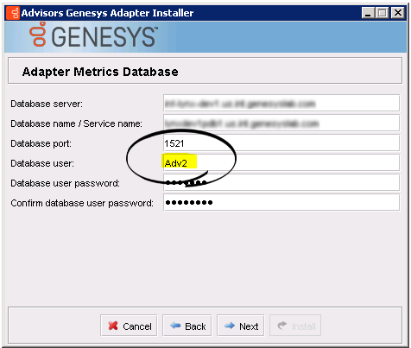Click the window title "Advisors Genesys Adapter Installer"
This screenshot has height=348, width=411.
(107, 13)
